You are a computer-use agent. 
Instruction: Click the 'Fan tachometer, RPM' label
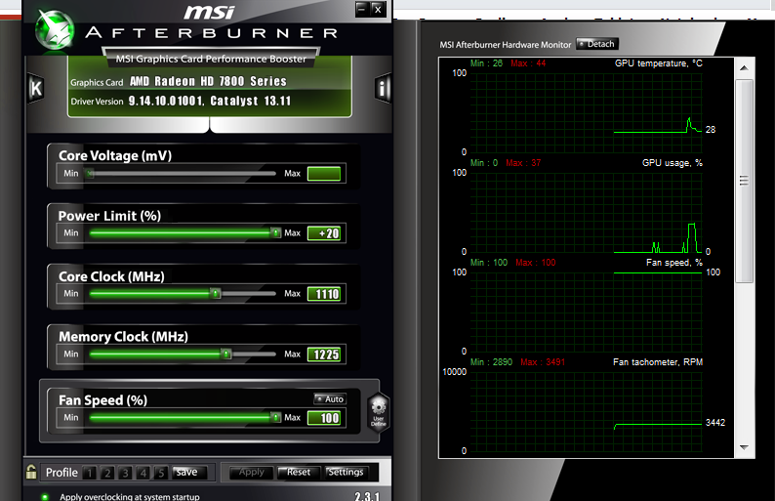pos(658,362)
